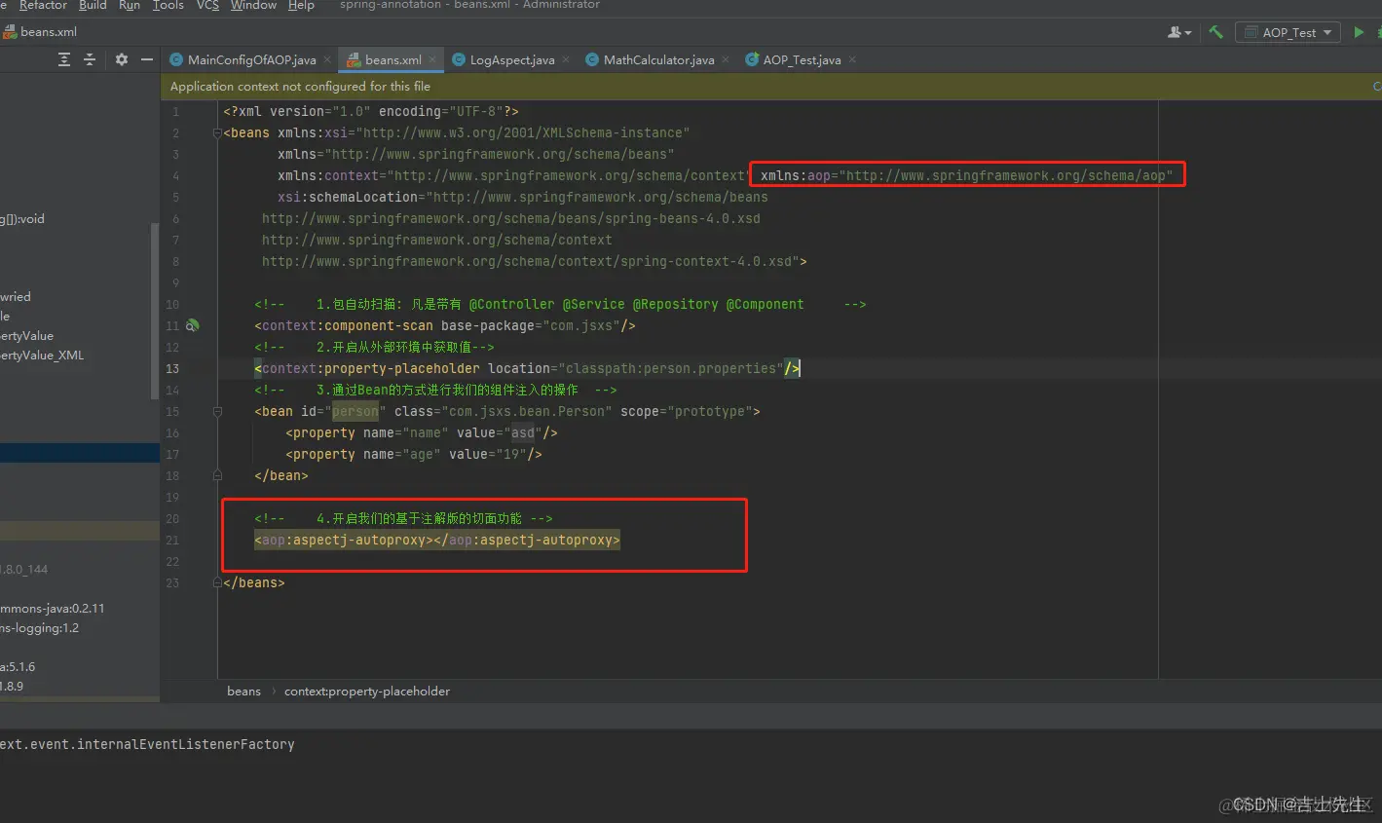1382x823 pixels.
Task: Click 'beans' in the editor breadcrumb
Action: (x=243, y=692)
